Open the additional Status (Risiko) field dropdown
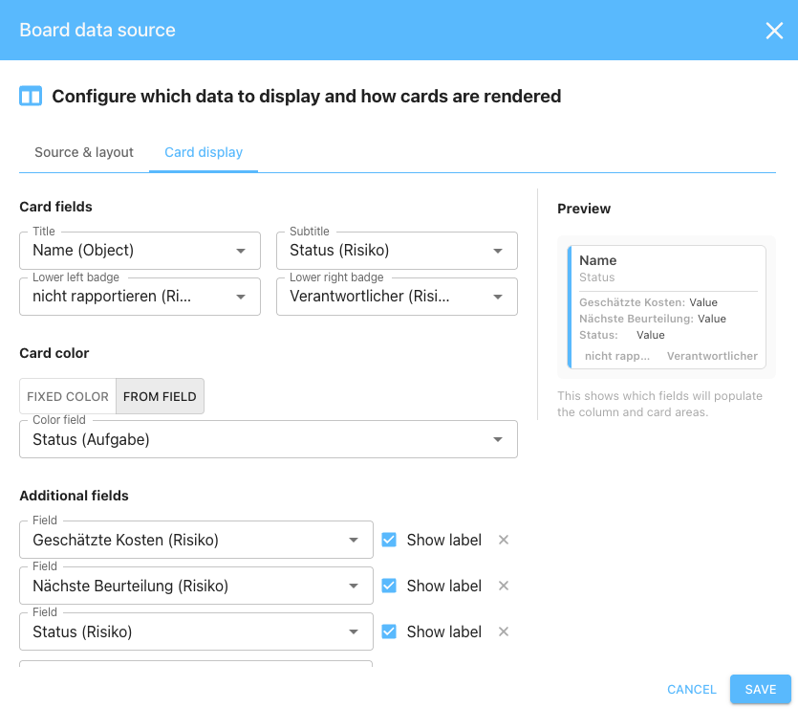Screen dimensions: 798x709 tap(196, 631)
